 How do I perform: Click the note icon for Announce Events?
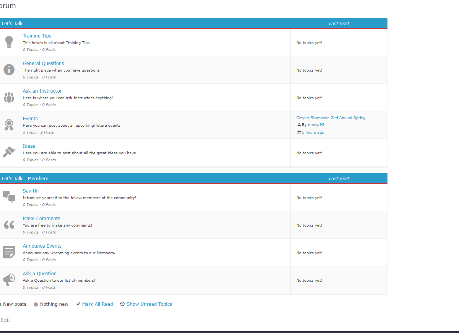pos(9,252)
